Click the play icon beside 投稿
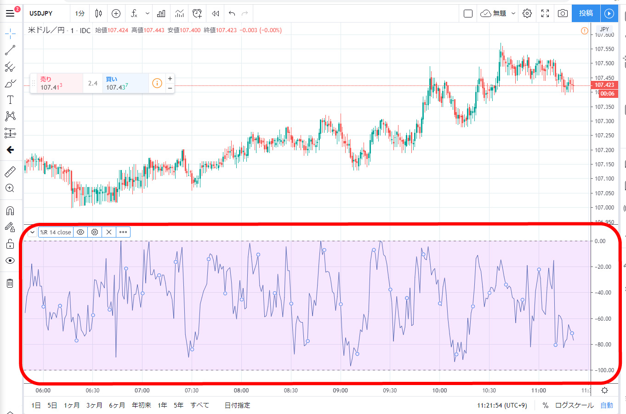The image size is (626, 414). point(609,13)
